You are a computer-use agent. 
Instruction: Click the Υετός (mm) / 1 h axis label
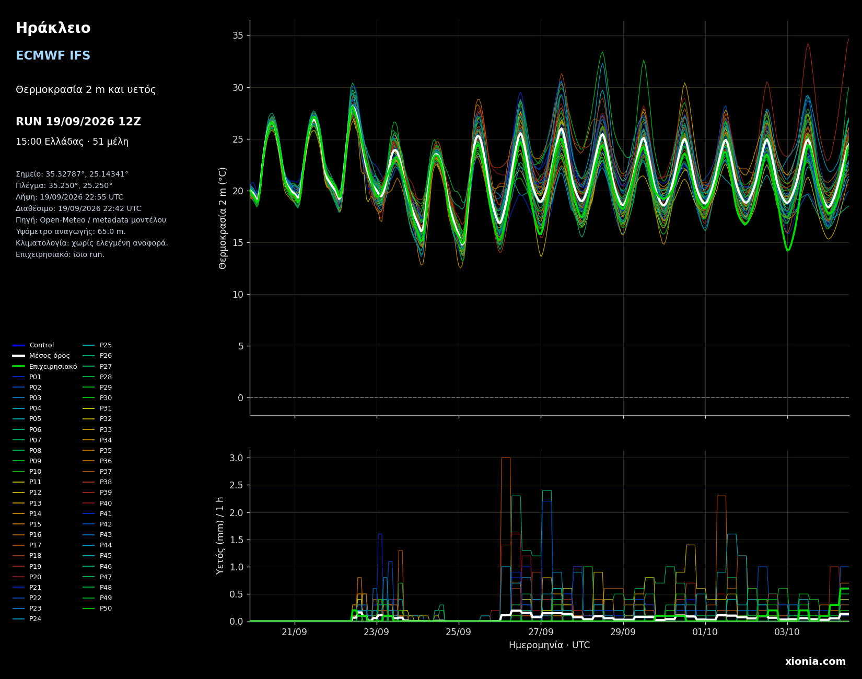(220, 535)
